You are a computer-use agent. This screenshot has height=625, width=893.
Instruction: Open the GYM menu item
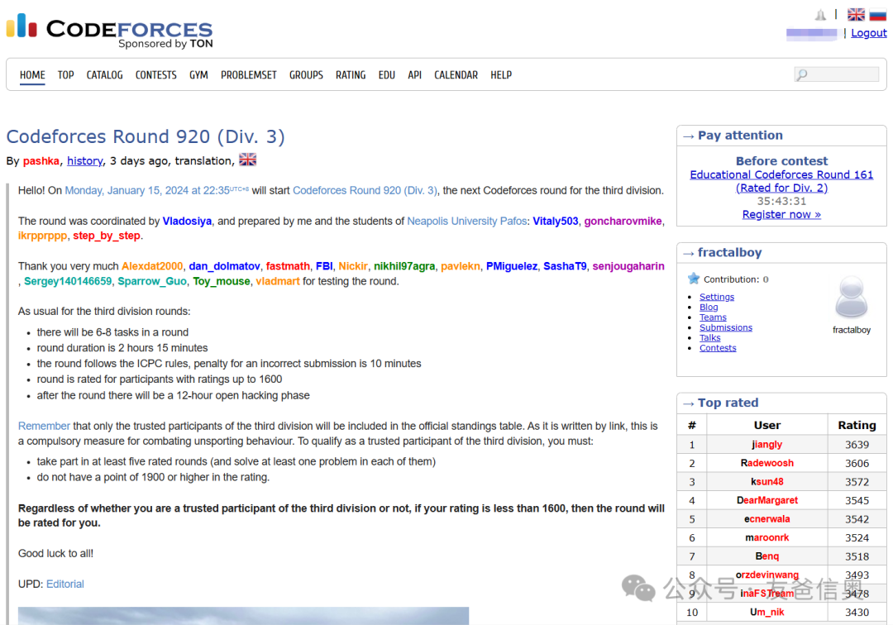198,75
